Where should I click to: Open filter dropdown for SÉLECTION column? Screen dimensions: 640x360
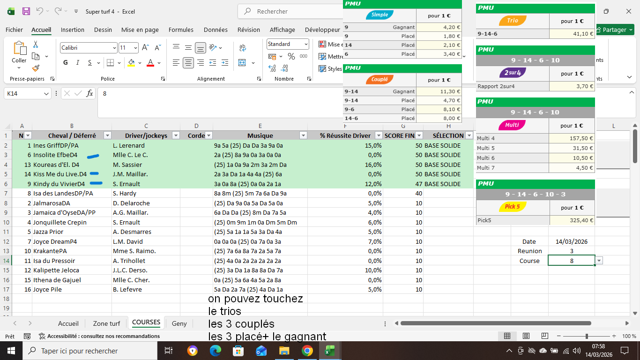pos(469,135)
